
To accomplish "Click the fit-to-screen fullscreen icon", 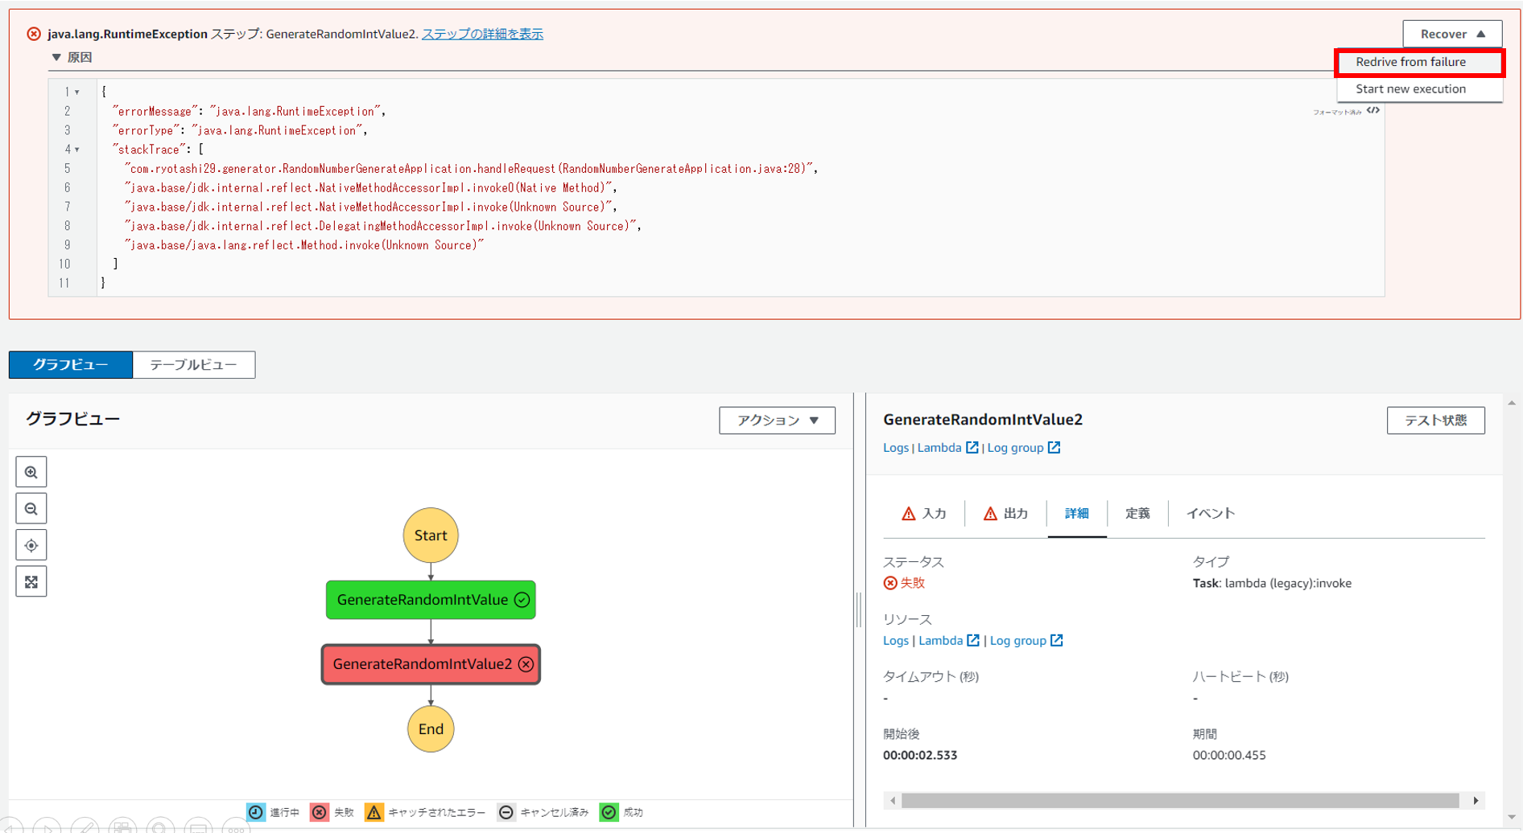I will pyautogui.click(x=31, y=582).
